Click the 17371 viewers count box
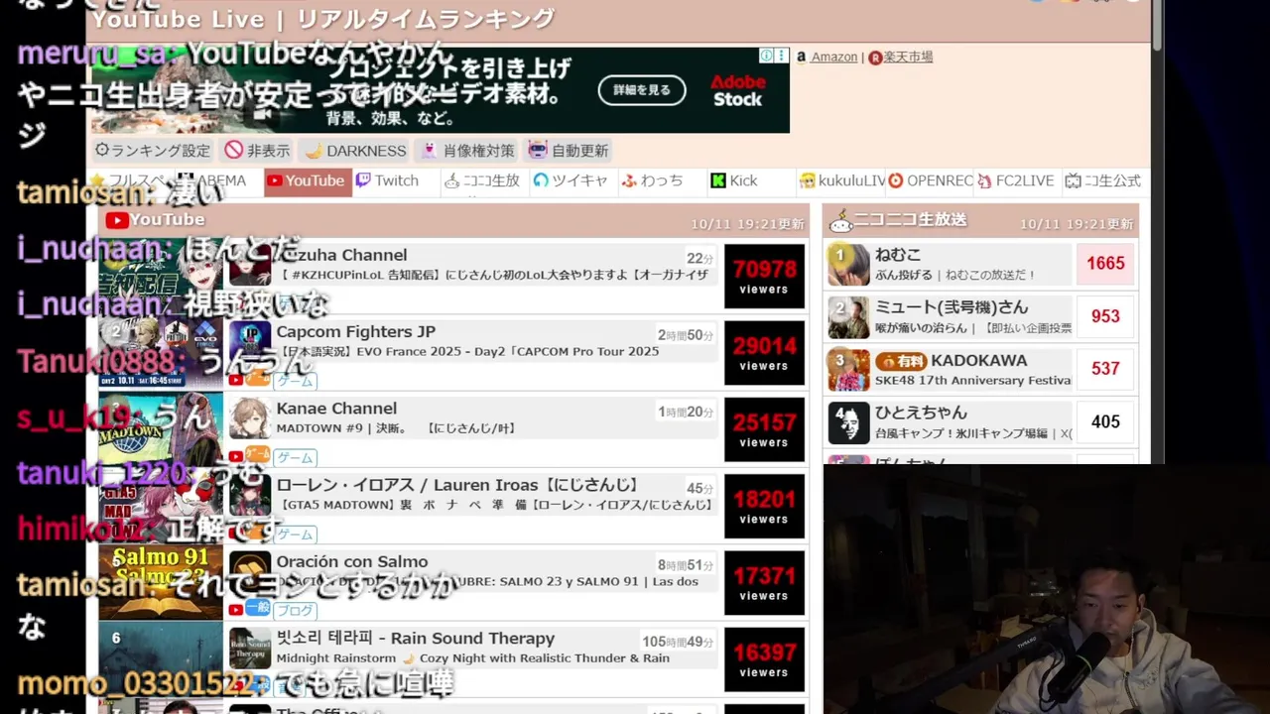This screenshot has height=714, width=1270. (764, 583)
